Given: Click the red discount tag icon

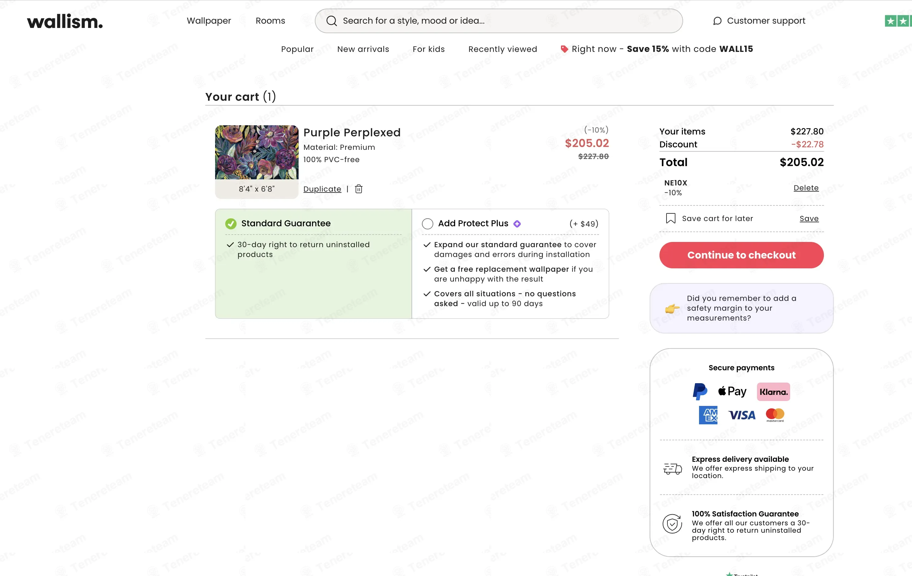Looking at the screenshot, I should click(x=564, y=49).
